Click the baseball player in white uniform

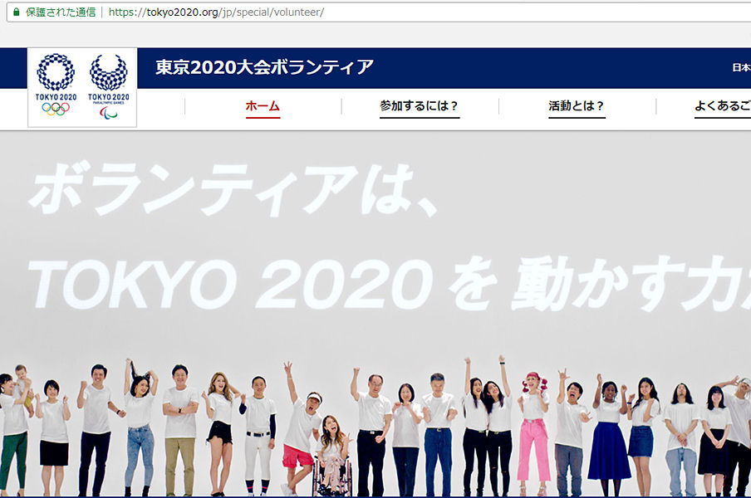click(258, 435)
